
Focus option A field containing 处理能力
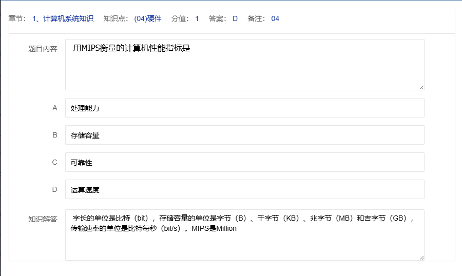point(244,108)
